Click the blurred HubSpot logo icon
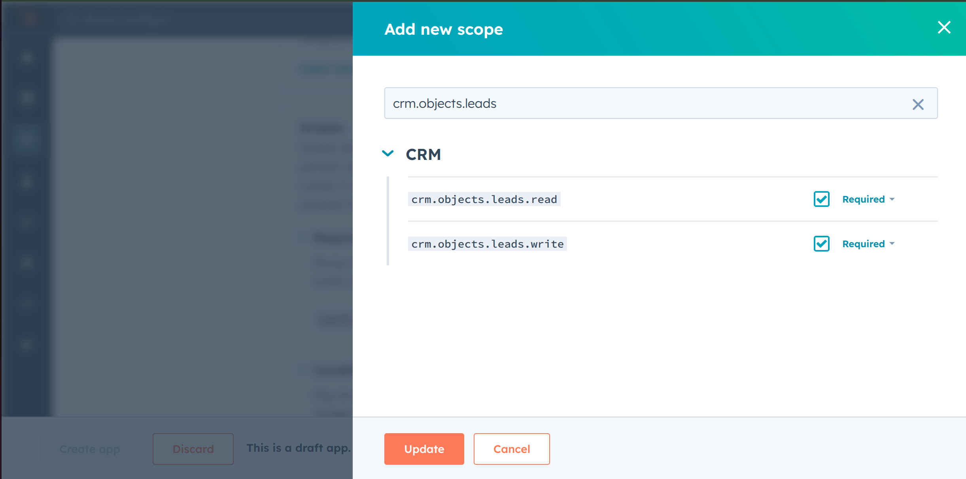This screenshot has height=479, width=966. click(x=30, y=19)
